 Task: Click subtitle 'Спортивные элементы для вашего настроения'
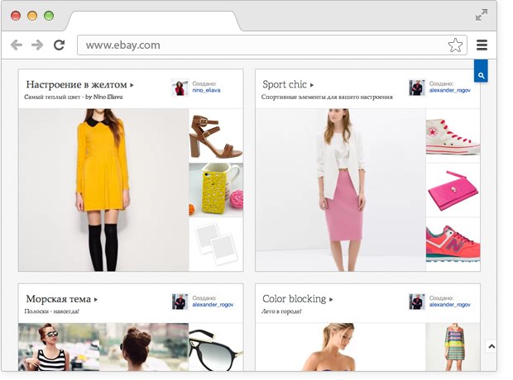pyautogui.click(x=327, y=97)
